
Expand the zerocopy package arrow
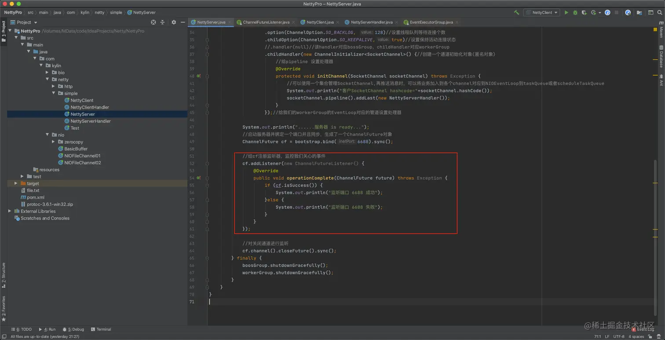tap(54, 142)
